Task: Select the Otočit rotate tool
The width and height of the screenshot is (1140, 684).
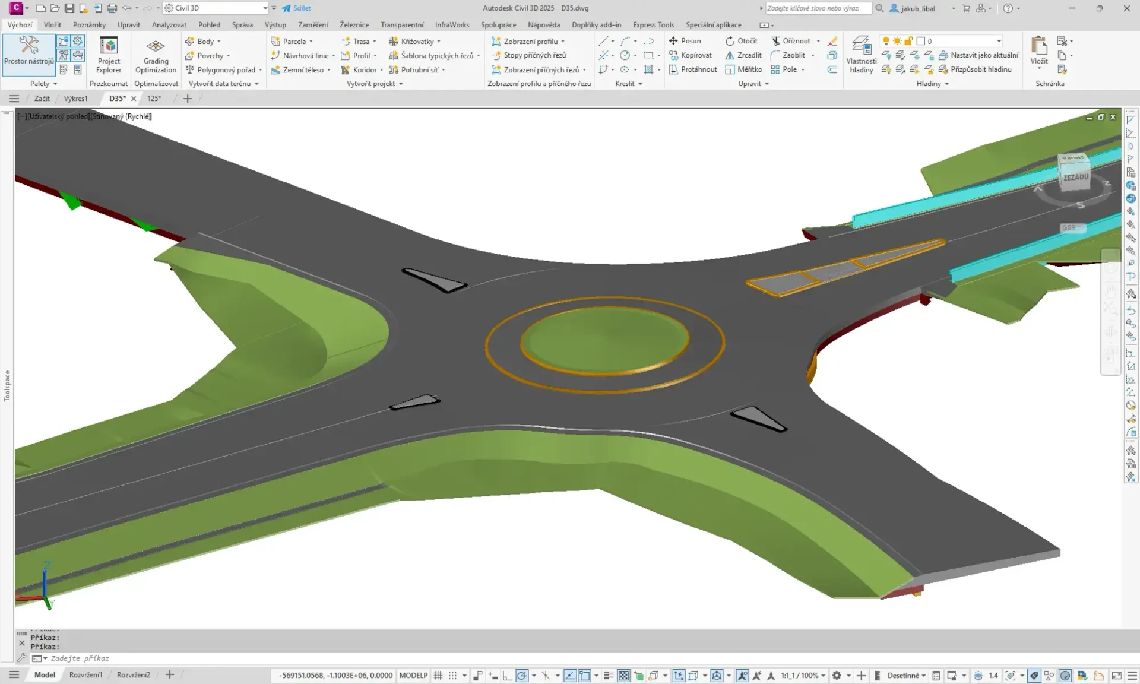Action: pyautogui.click(x=741, y=41)
